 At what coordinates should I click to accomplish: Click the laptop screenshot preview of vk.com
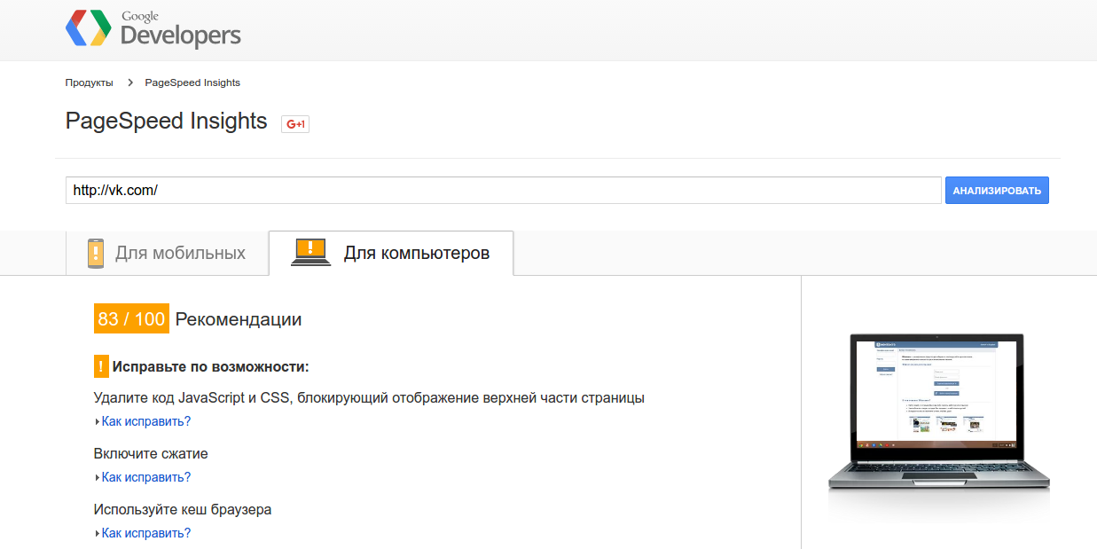(937, 413)
